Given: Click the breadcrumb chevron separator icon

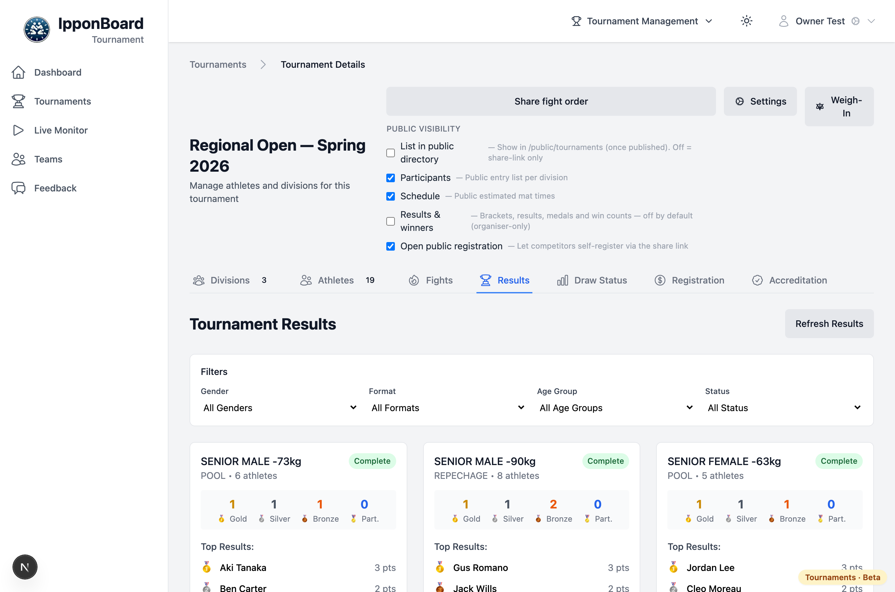Looking at the screenshot, I should pyautogui.click(x=263, y=64).
